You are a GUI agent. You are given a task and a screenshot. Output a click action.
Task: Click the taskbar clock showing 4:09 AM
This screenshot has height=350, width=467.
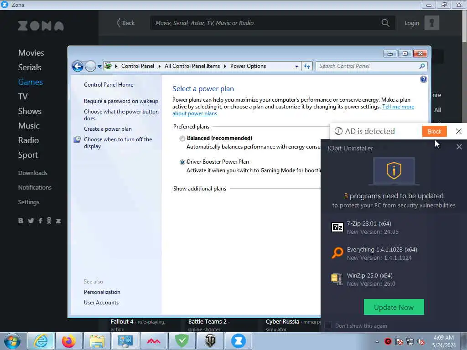click(443, 341)
